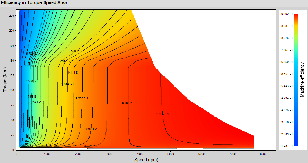This screenshot has height=163, width=308.
Task: Click the 225 tick on the torque axis
Action: pos(11,16)
